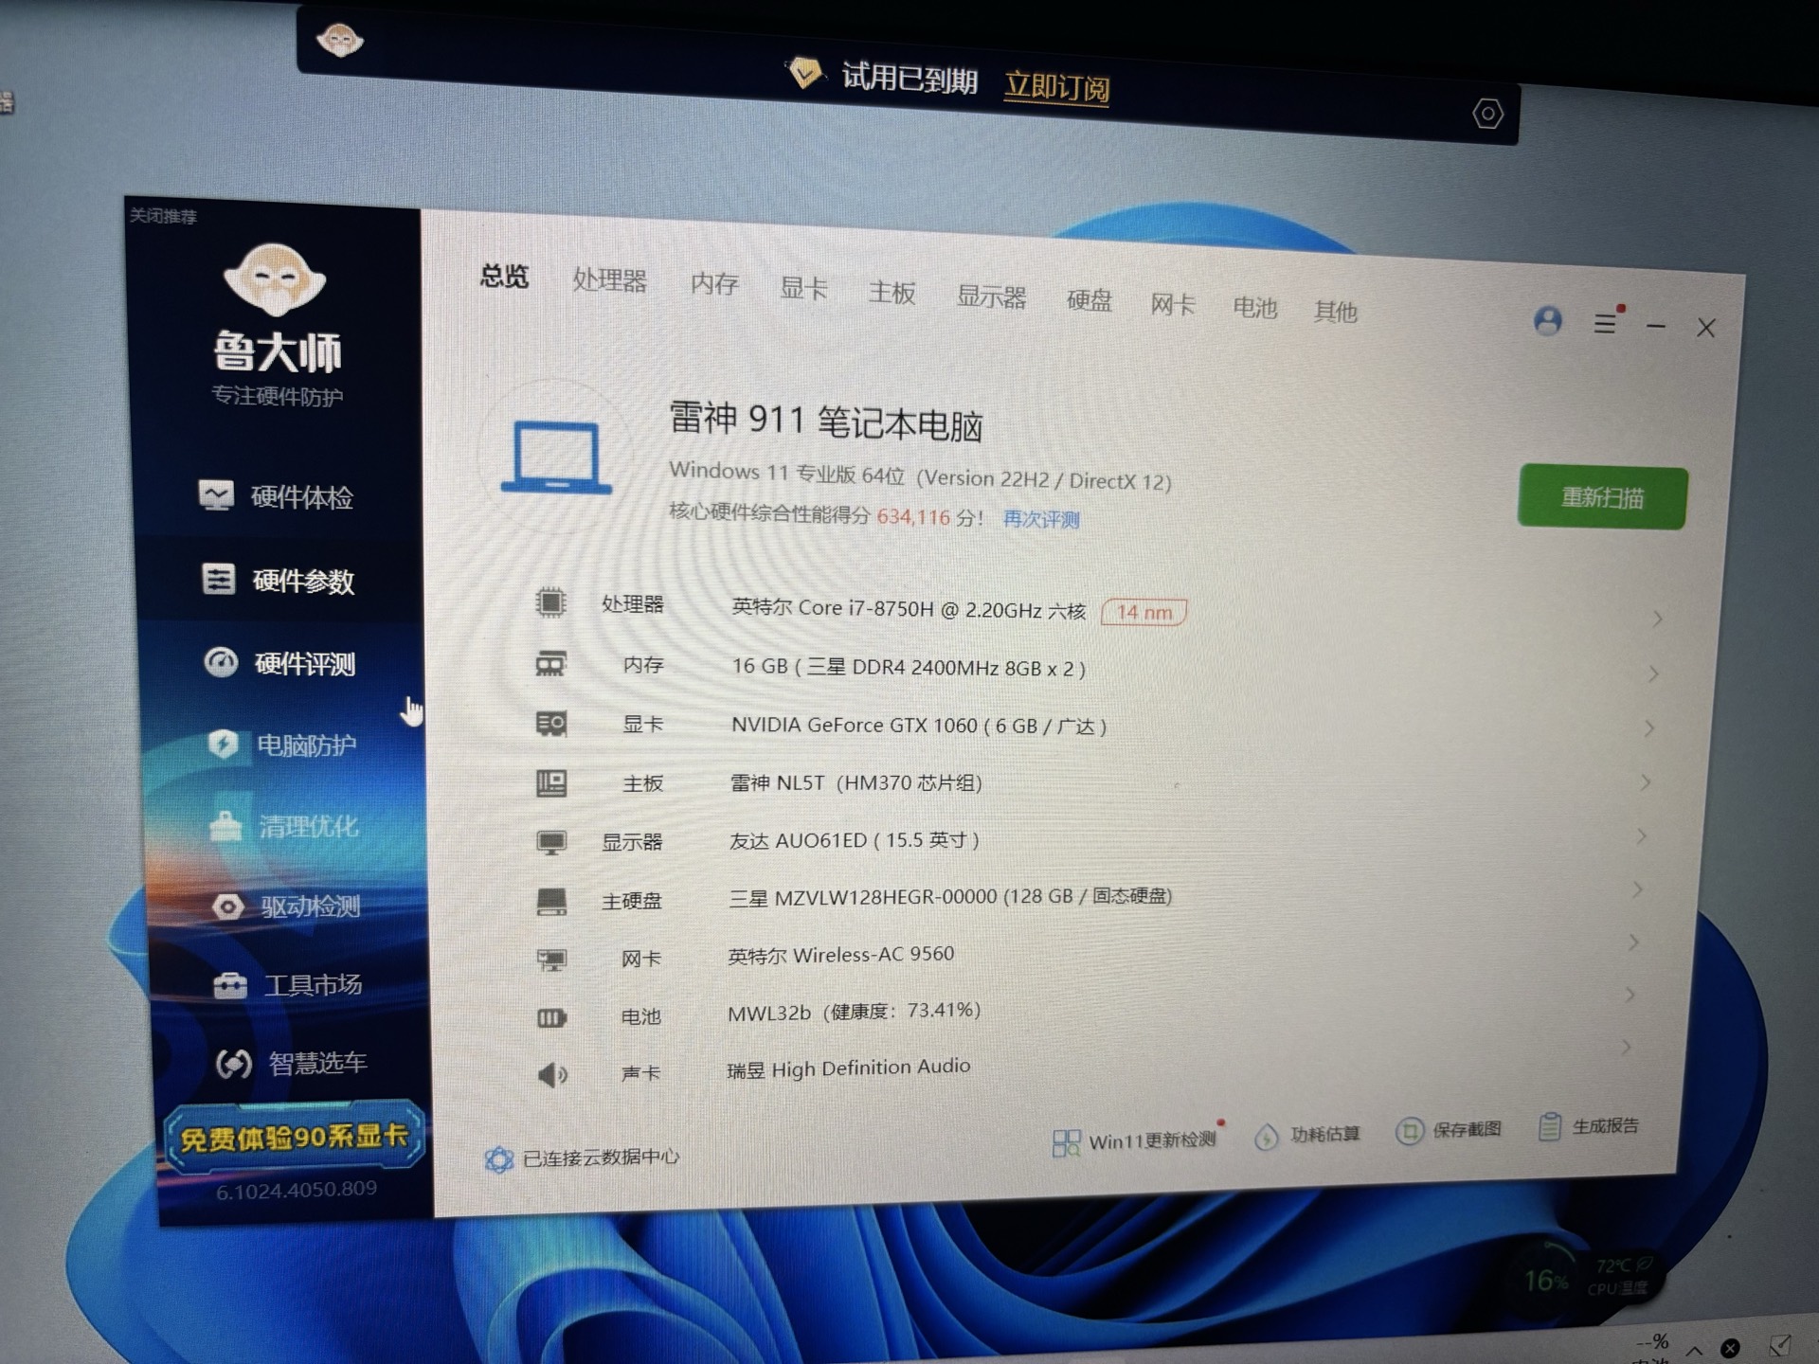Click the 处理器 chip icon in list

[x=550, y=602]
